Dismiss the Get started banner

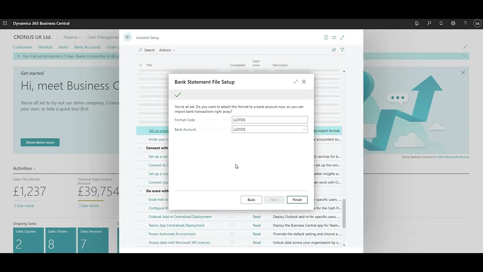click(x=463, y=73)
